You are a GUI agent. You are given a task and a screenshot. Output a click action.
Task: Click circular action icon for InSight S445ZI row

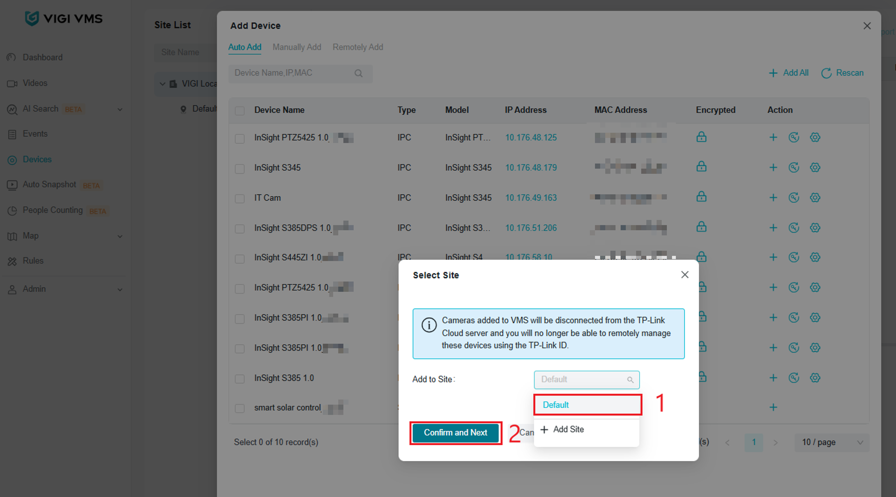pyautogui.click(x=794, y=257)
